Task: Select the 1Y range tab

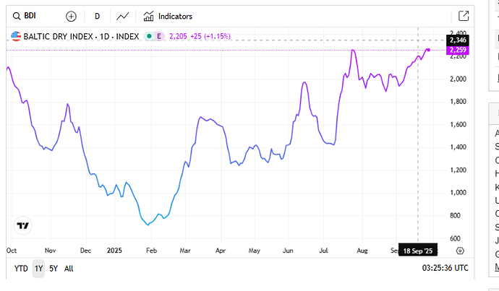Action: (x=38, y=269)
